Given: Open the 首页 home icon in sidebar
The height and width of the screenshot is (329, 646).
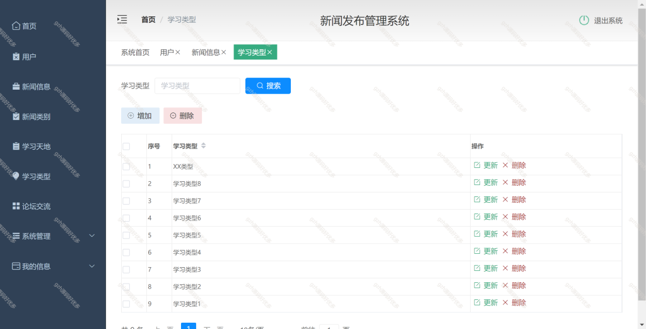Looking at the screenshot, I should (x=16, y=26).
